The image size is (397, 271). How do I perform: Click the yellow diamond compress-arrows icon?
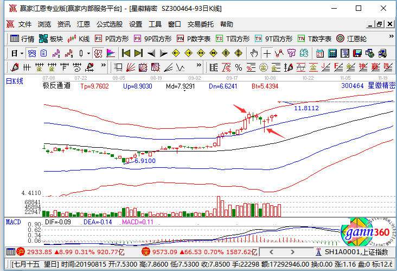213,53
